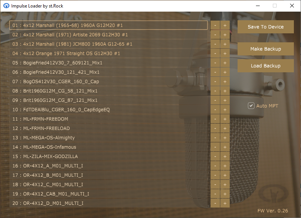This screenshot has height=218, width=301.
Task: Click plus for slot 15 ML-ZILA-MIX-GODZILLA
Action: tap(225, 157)
